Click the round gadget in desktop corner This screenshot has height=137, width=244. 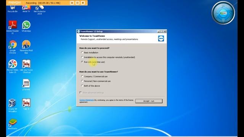223,13
